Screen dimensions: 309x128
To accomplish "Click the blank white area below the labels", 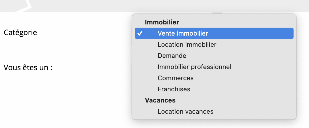I will pyautogui.click(x=53, y=106).
